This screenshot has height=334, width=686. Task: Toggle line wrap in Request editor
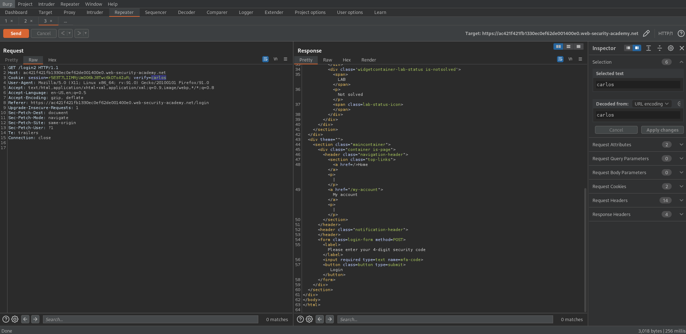[x=265, y=59]
